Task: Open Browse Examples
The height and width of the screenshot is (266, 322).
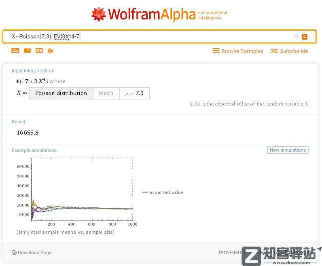Action: click(237, 51)
